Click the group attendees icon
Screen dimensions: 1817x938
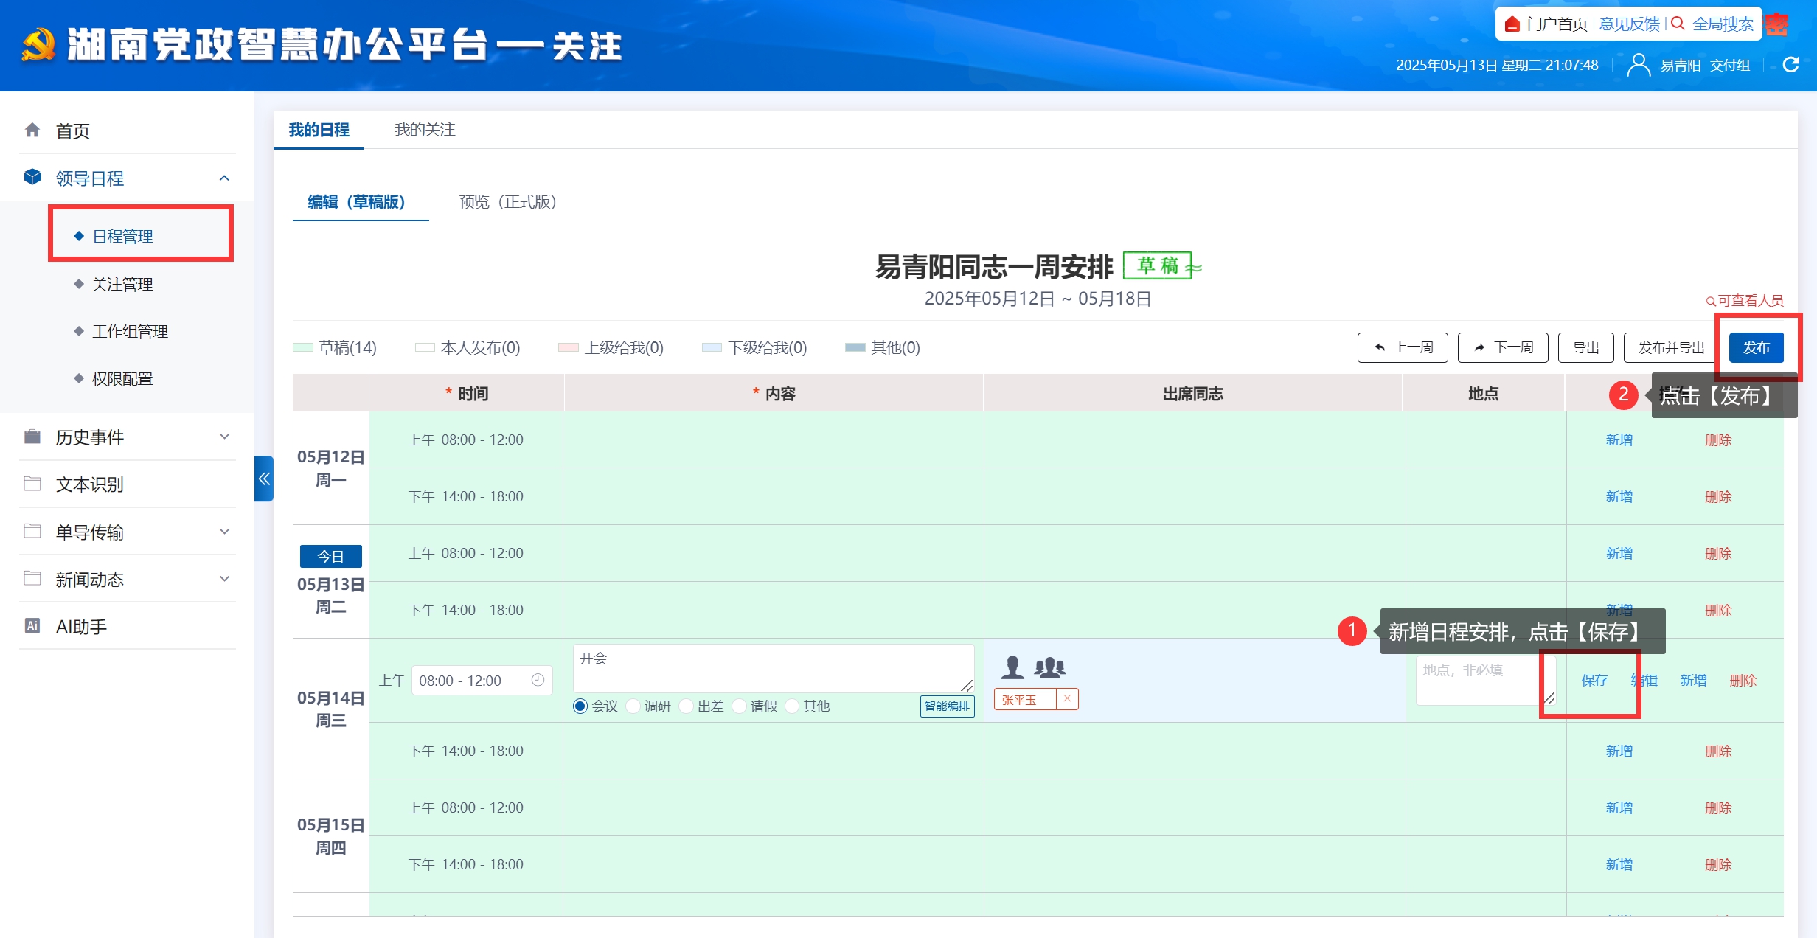point(1049,667)
